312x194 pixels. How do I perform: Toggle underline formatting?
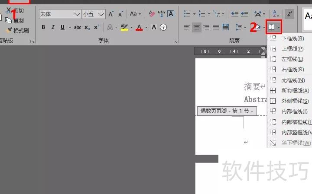pyautogui.click(x=62, y=27)
